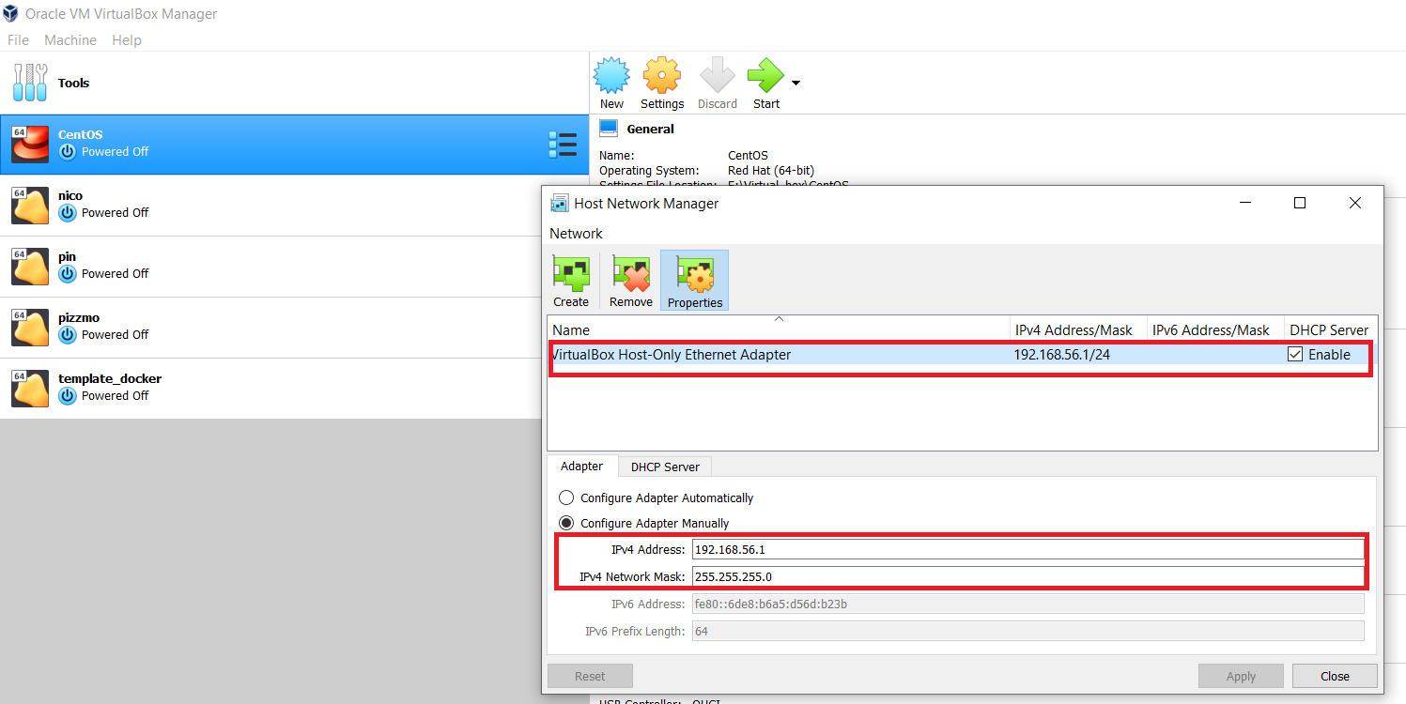Click the 192.168.56.1/24 table cell
This screenshot has height=704, width=1406.
[x=1061, y=355]
